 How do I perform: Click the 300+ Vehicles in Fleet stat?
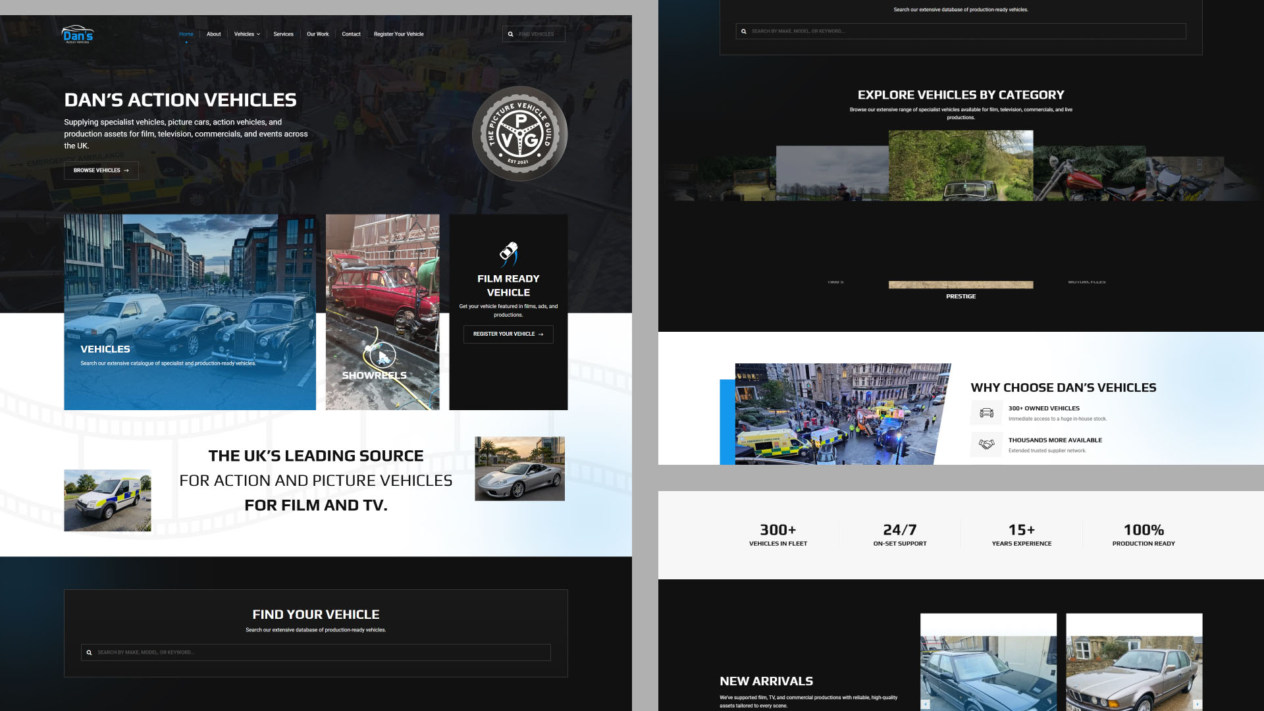pos(778,535)
